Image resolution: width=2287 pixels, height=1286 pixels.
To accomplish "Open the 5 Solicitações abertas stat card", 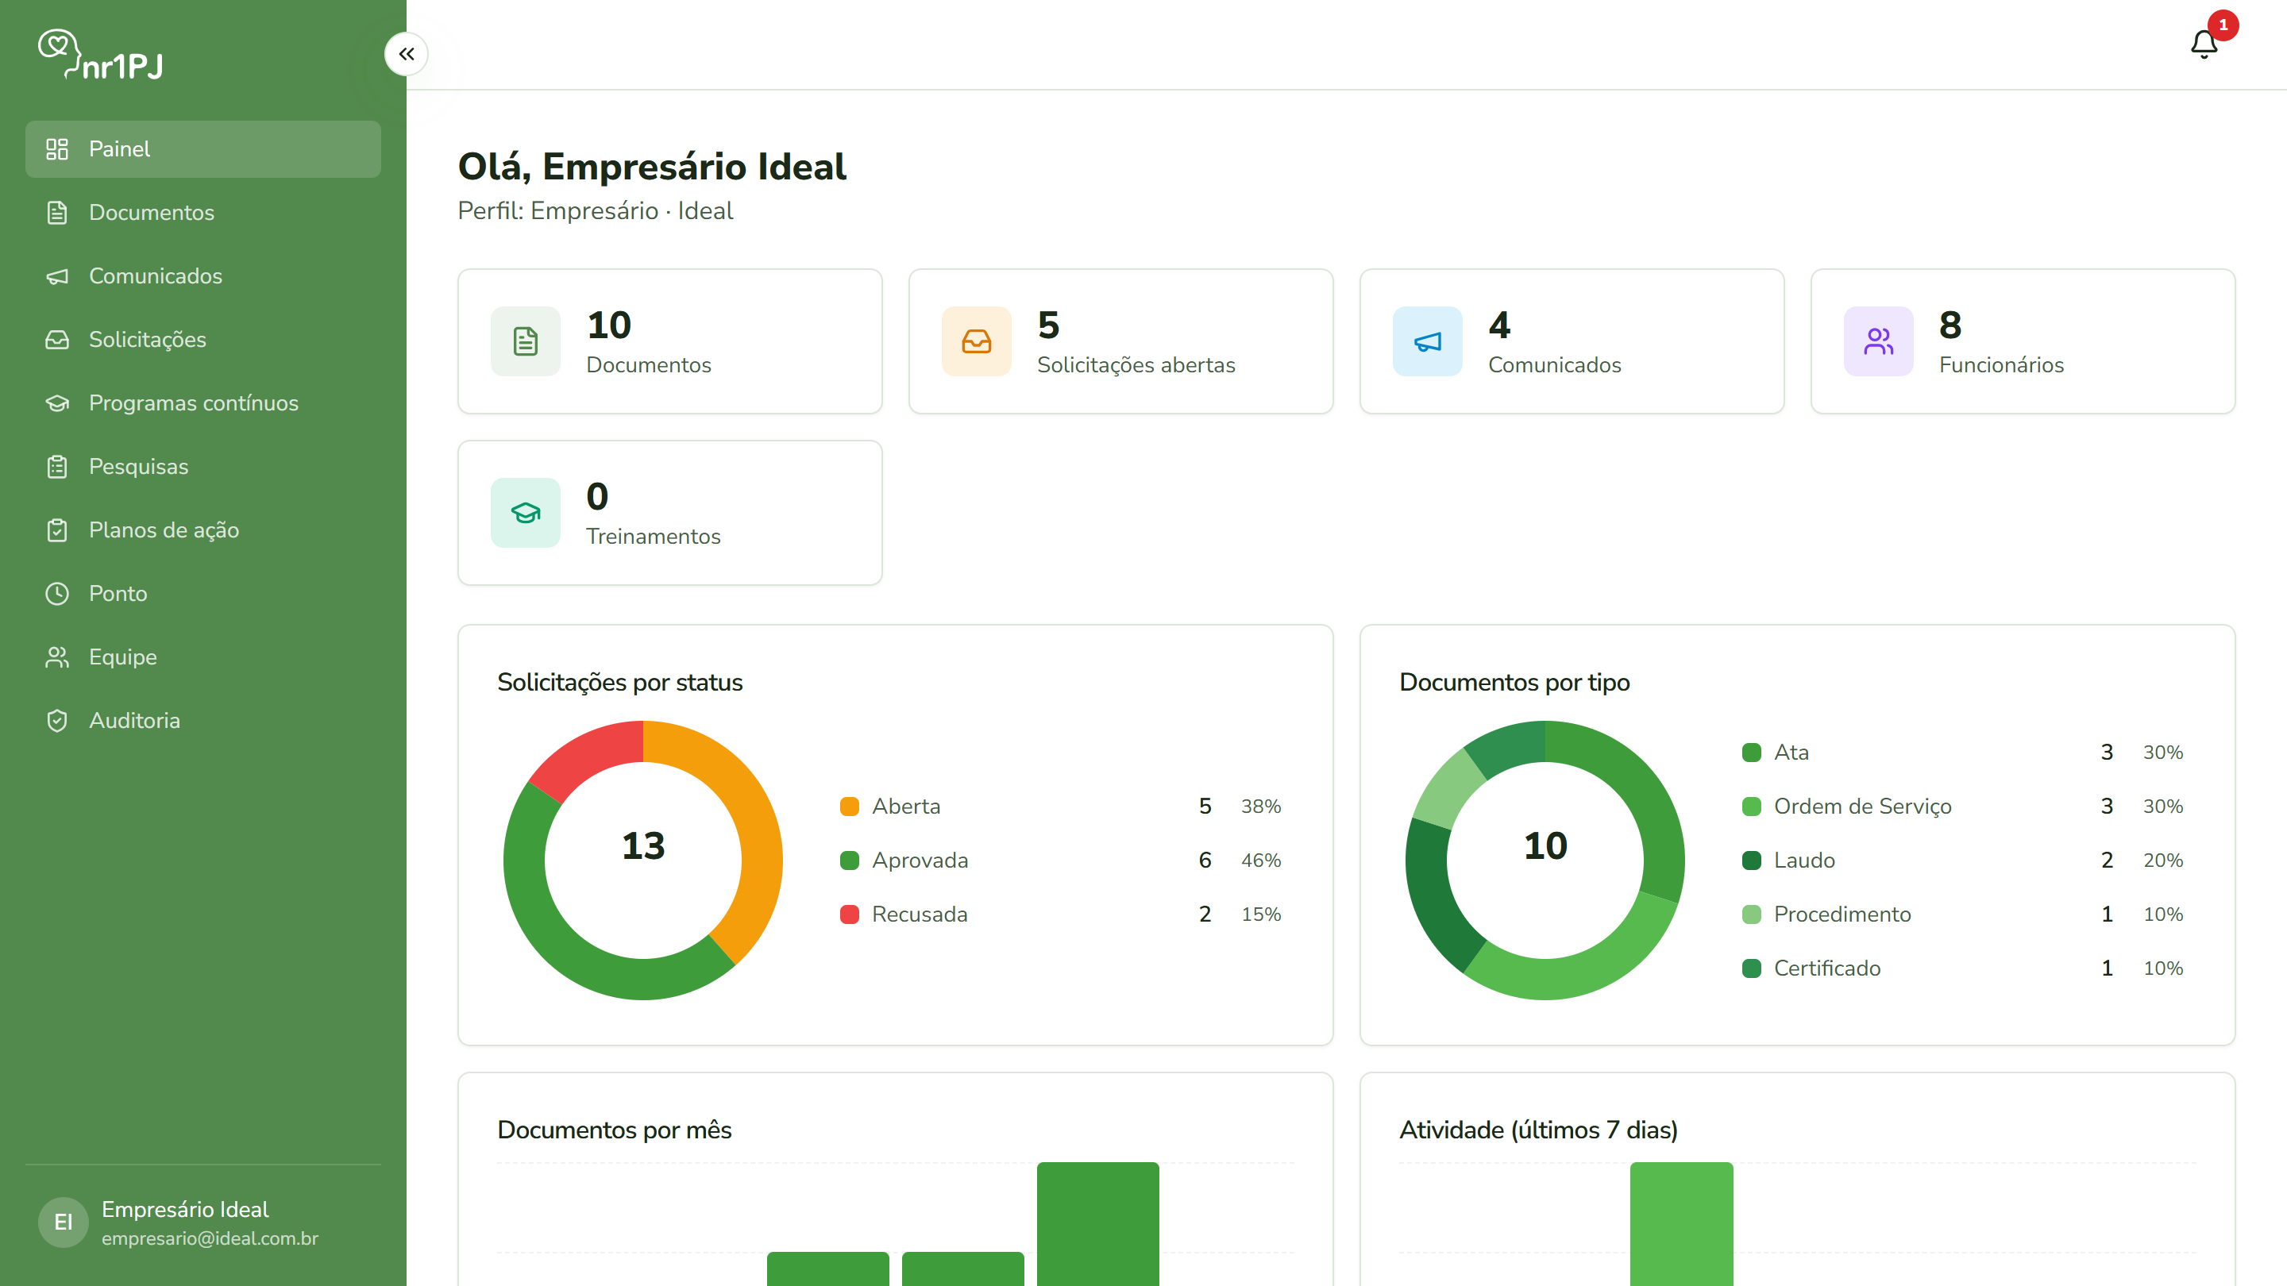I will pos(1121,341).
